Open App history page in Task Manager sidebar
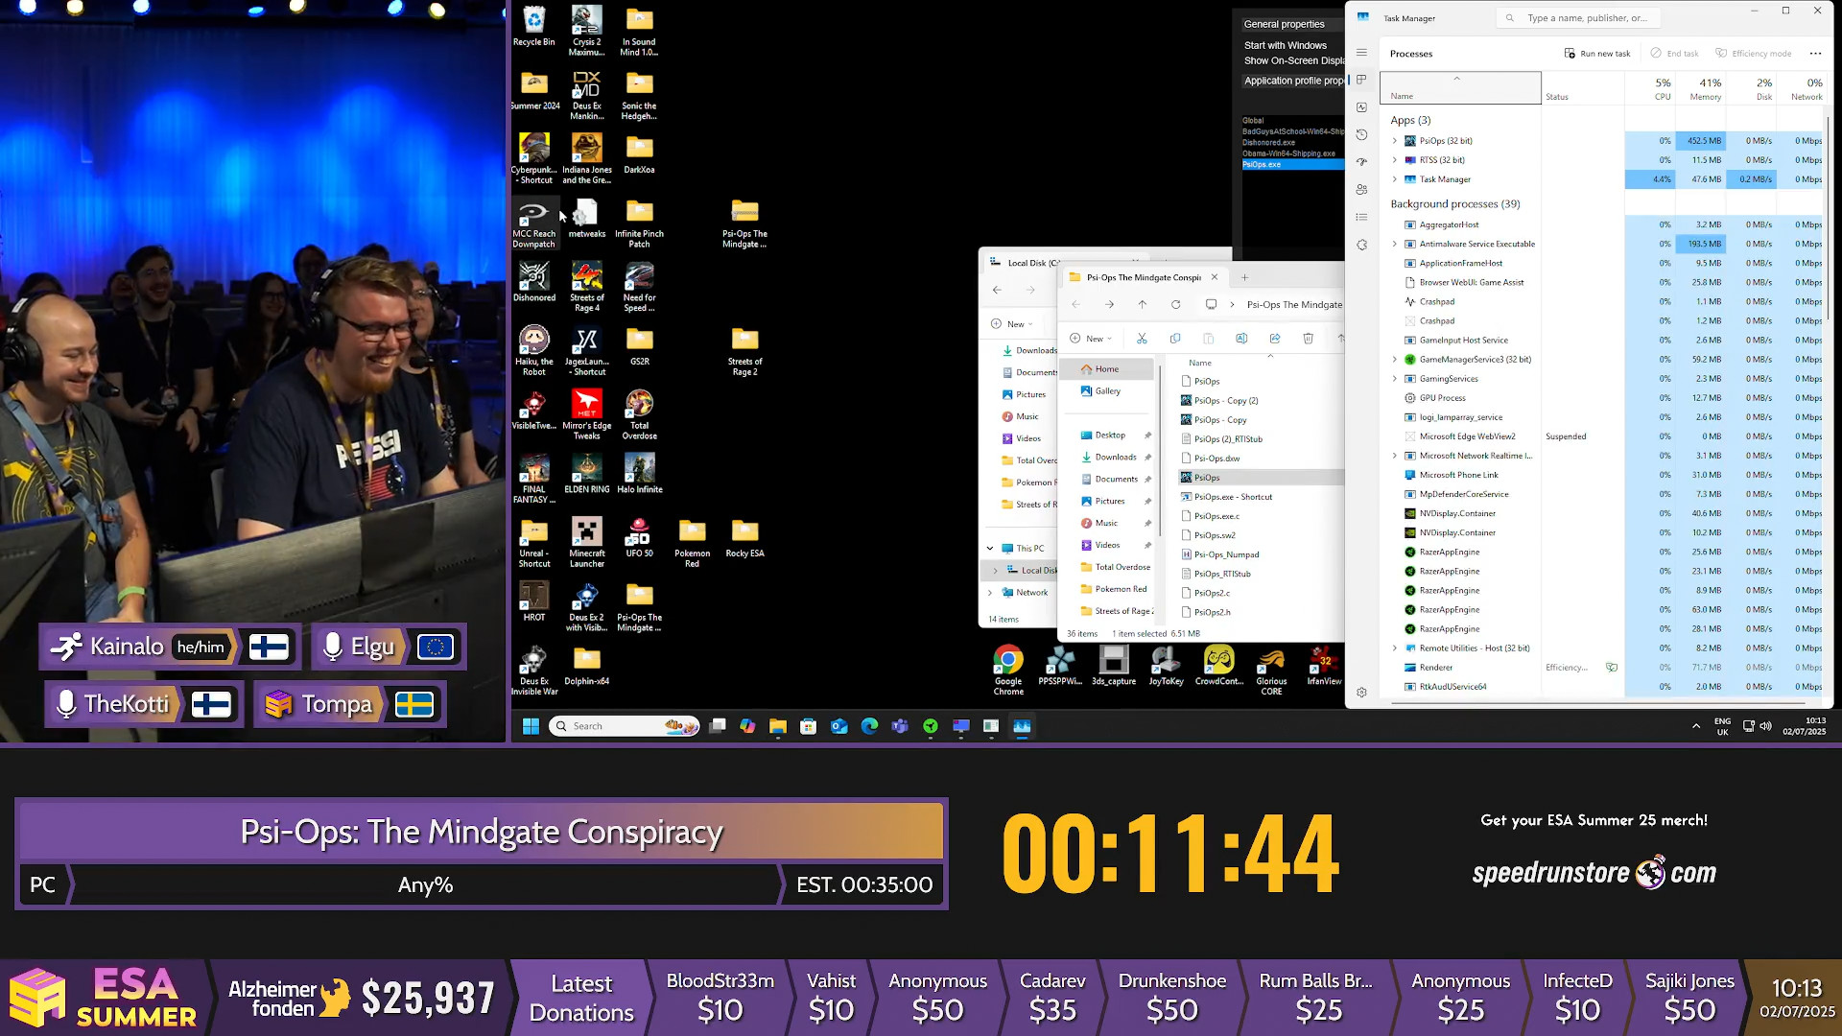This screenshot has height=1036, width=1842. click(1361, 135)
